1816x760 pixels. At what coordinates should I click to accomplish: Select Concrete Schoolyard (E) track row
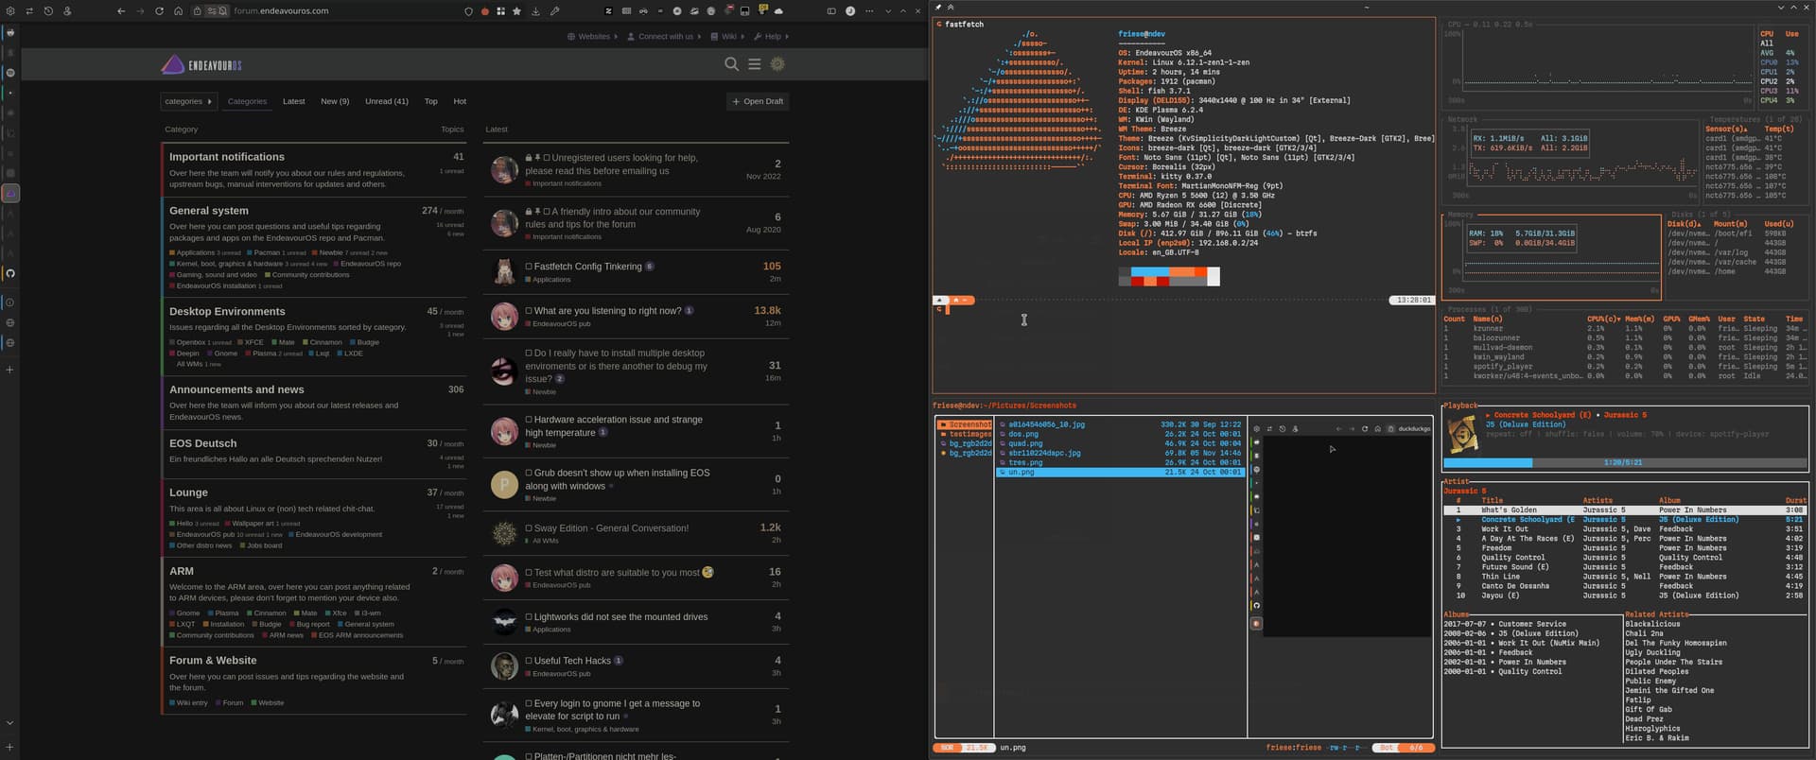1625,519
